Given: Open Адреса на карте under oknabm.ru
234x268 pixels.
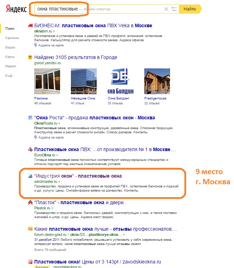Looking at the screenshot, I should [x=51, y=45].
